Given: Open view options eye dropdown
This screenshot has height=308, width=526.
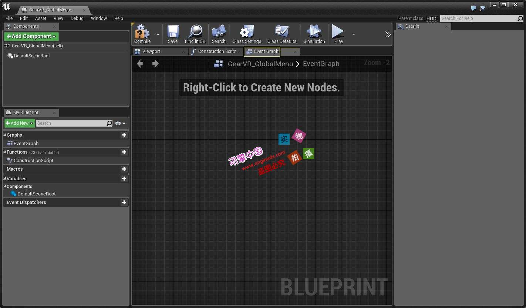Looking at the screenshot, I should pos(120,123).
